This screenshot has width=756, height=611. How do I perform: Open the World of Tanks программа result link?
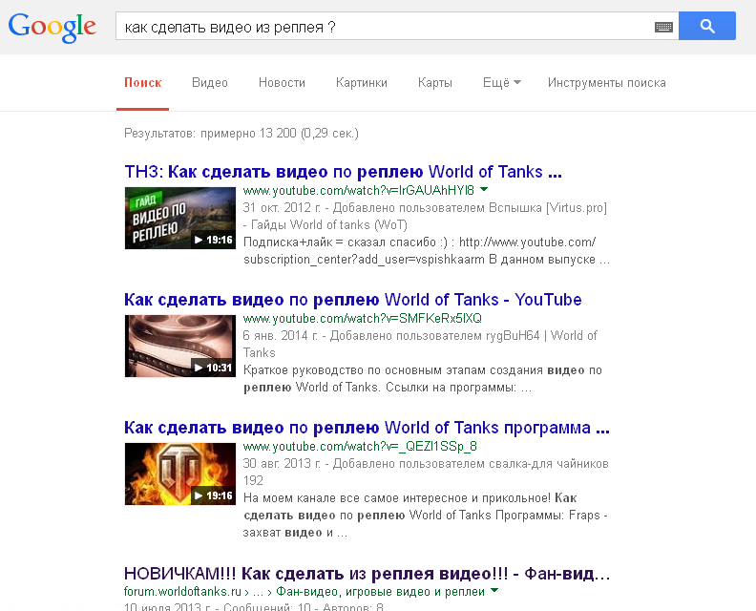point(367,428)
